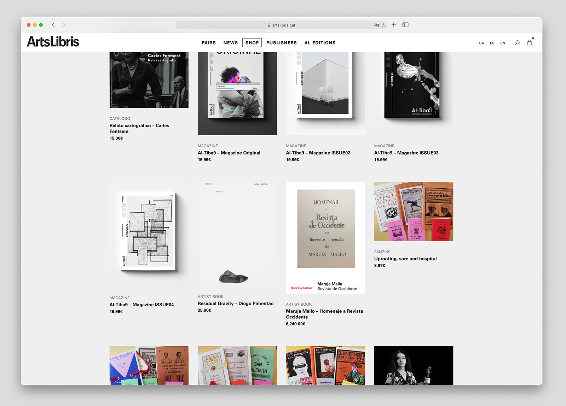Click the CATÁLOGO category label
The width and height of the screenshot is (566, 406).
point(120,119)
